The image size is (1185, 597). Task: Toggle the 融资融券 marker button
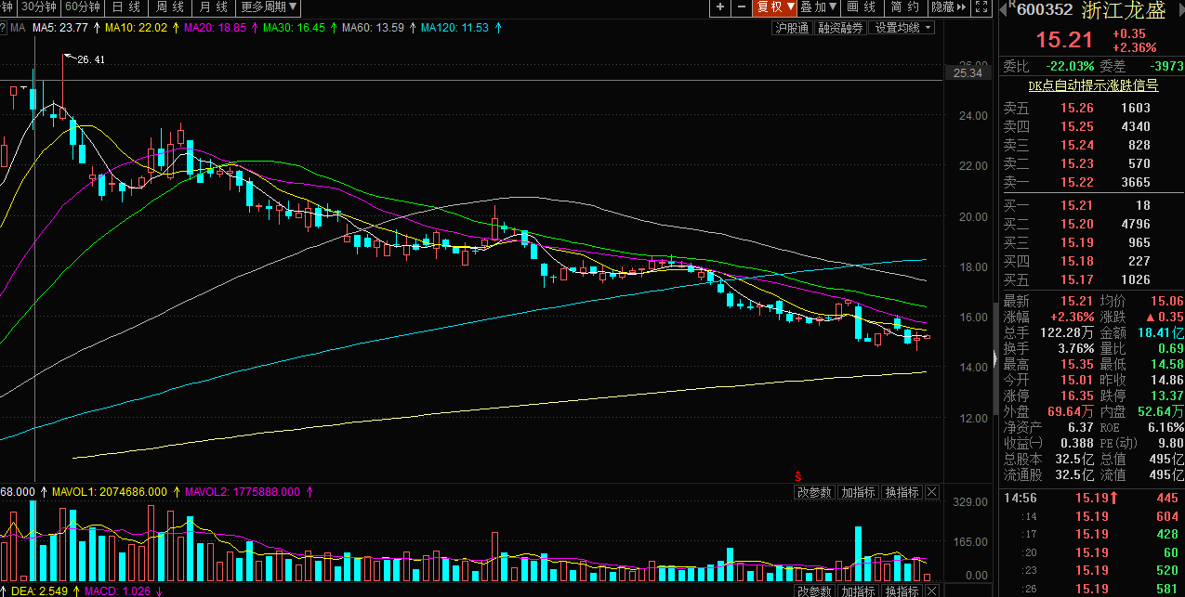[x=840, y=28]
